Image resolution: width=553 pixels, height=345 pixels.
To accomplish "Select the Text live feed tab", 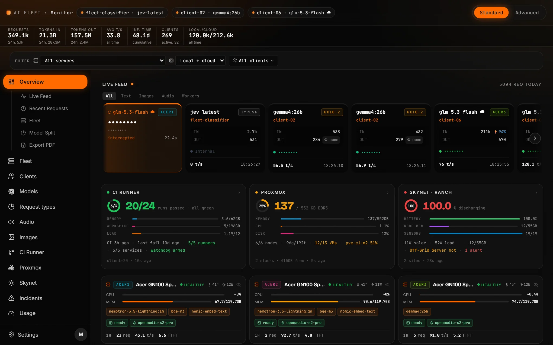I will [x=126, y=96].
